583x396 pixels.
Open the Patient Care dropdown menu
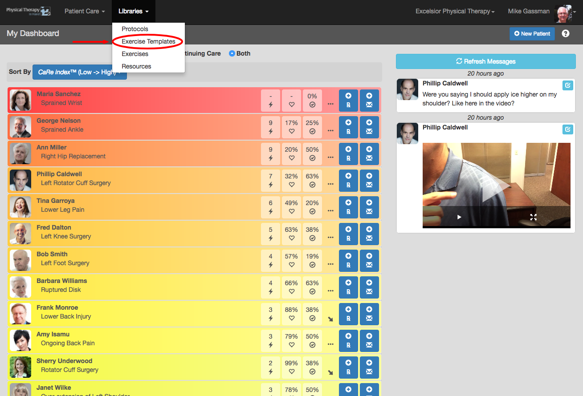(x=85, y=11)
